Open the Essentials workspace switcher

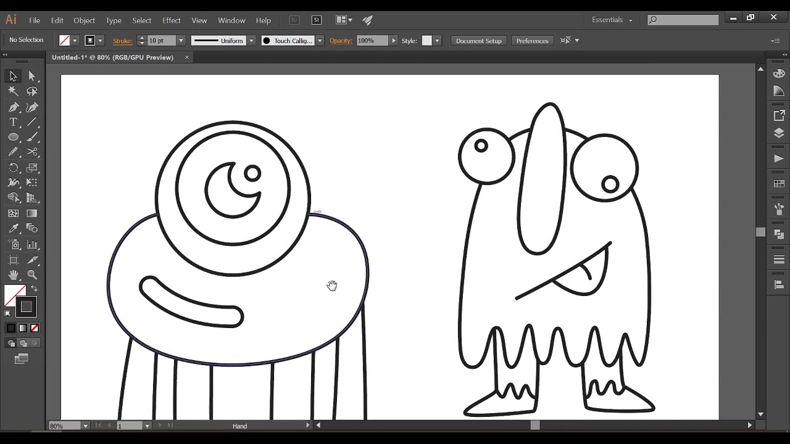(612, 20)
